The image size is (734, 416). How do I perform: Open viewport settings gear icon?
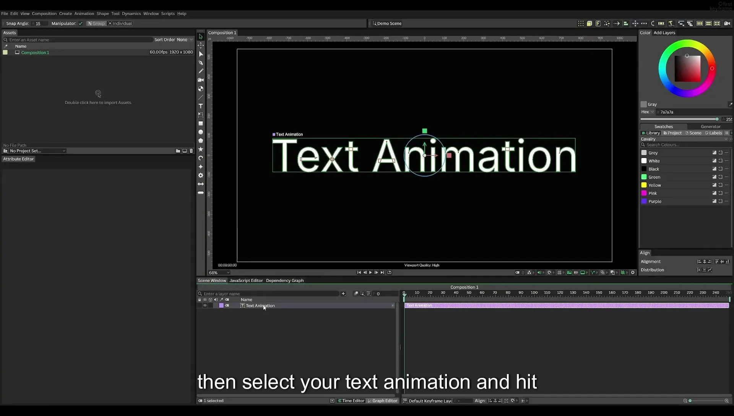633,273
